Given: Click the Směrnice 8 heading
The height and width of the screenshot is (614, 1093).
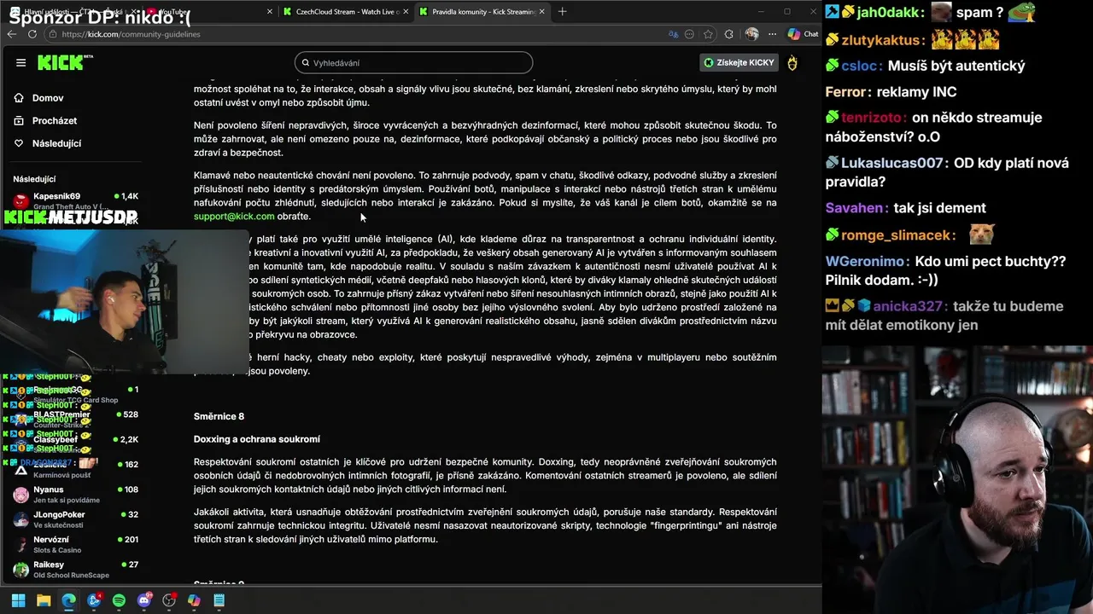Looking at the screenshot, I should (219, 416).
